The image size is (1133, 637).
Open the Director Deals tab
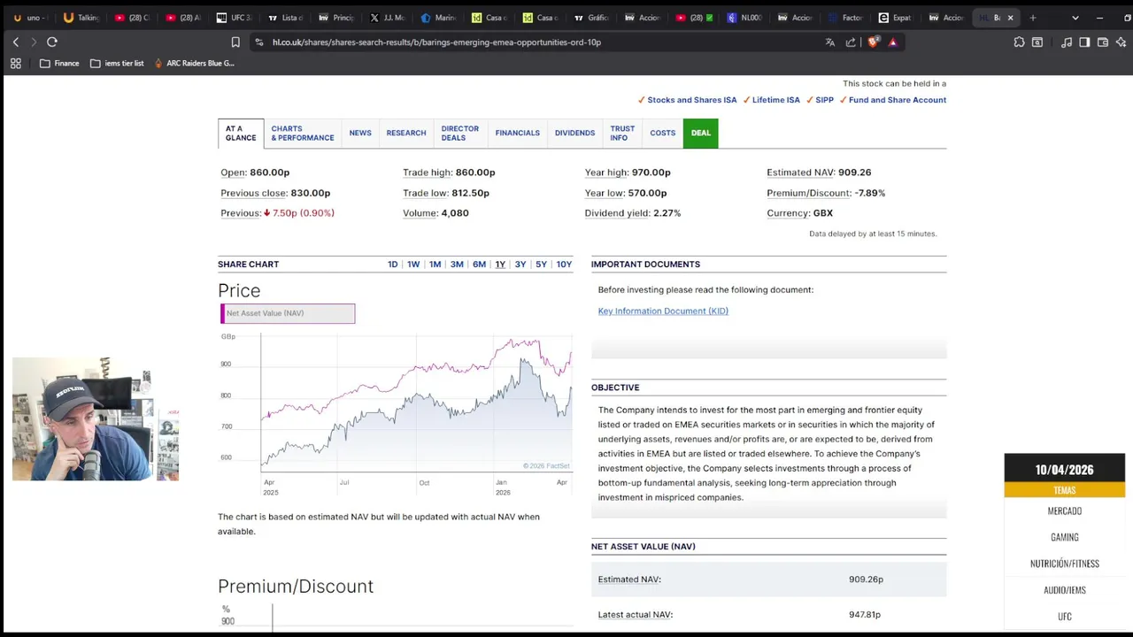(460, 133)
